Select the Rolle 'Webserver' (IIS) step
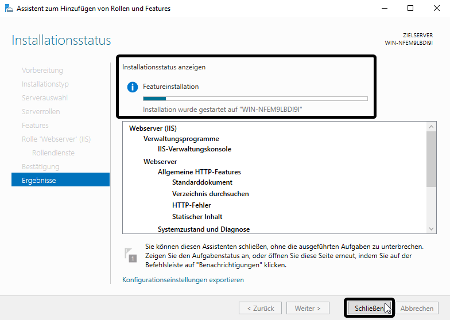Screen dimensions: 450x320 56,139
